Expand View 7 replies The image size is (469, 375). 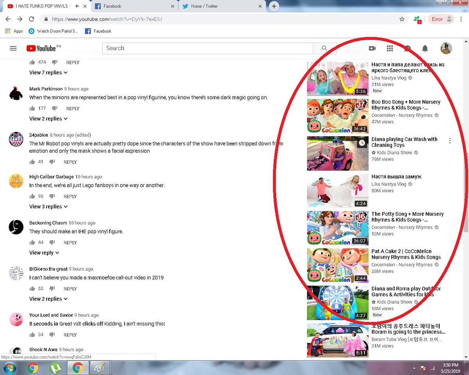point(48,73)
